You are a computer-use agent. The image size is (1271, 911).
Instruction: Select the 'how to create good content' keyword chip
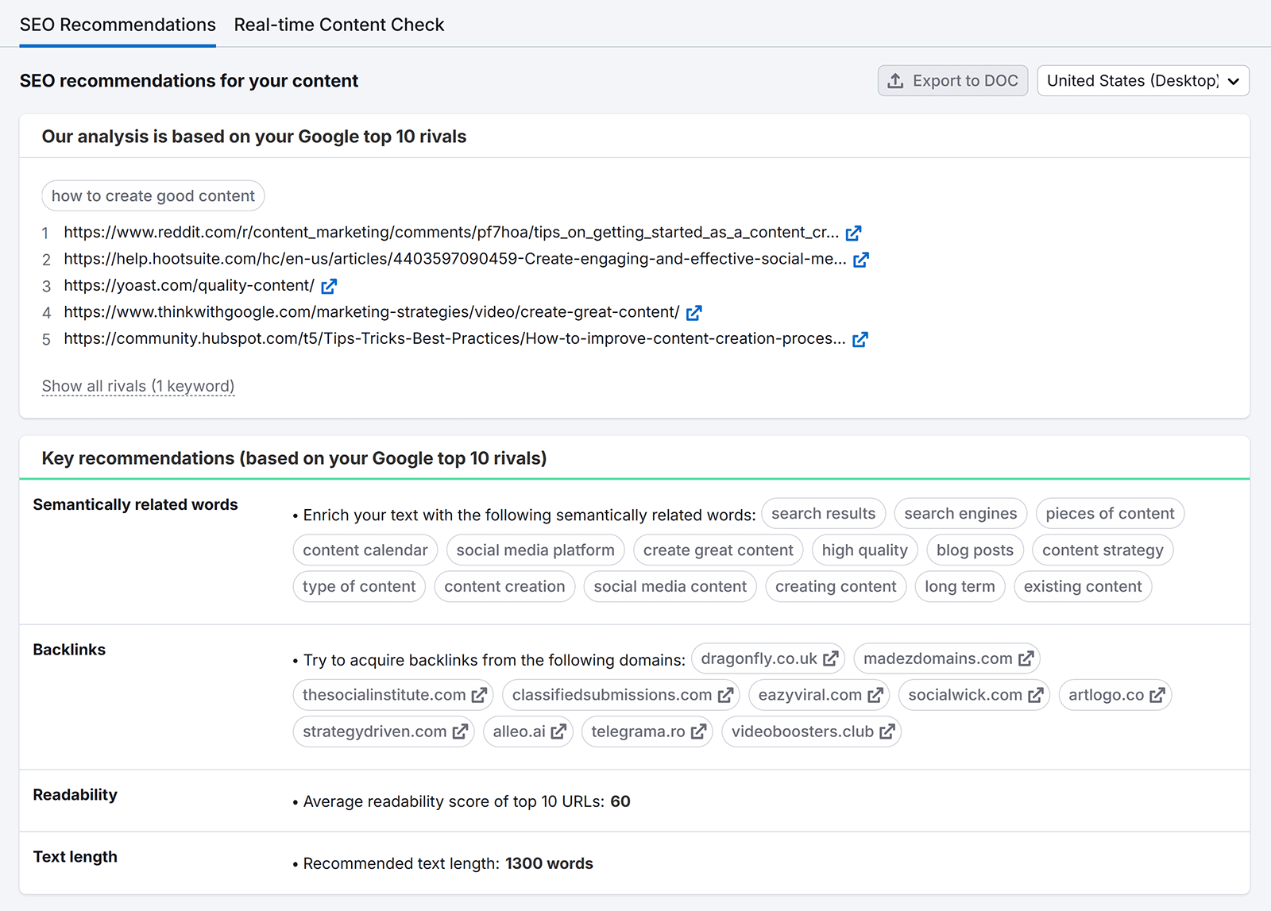click(153, 195)
